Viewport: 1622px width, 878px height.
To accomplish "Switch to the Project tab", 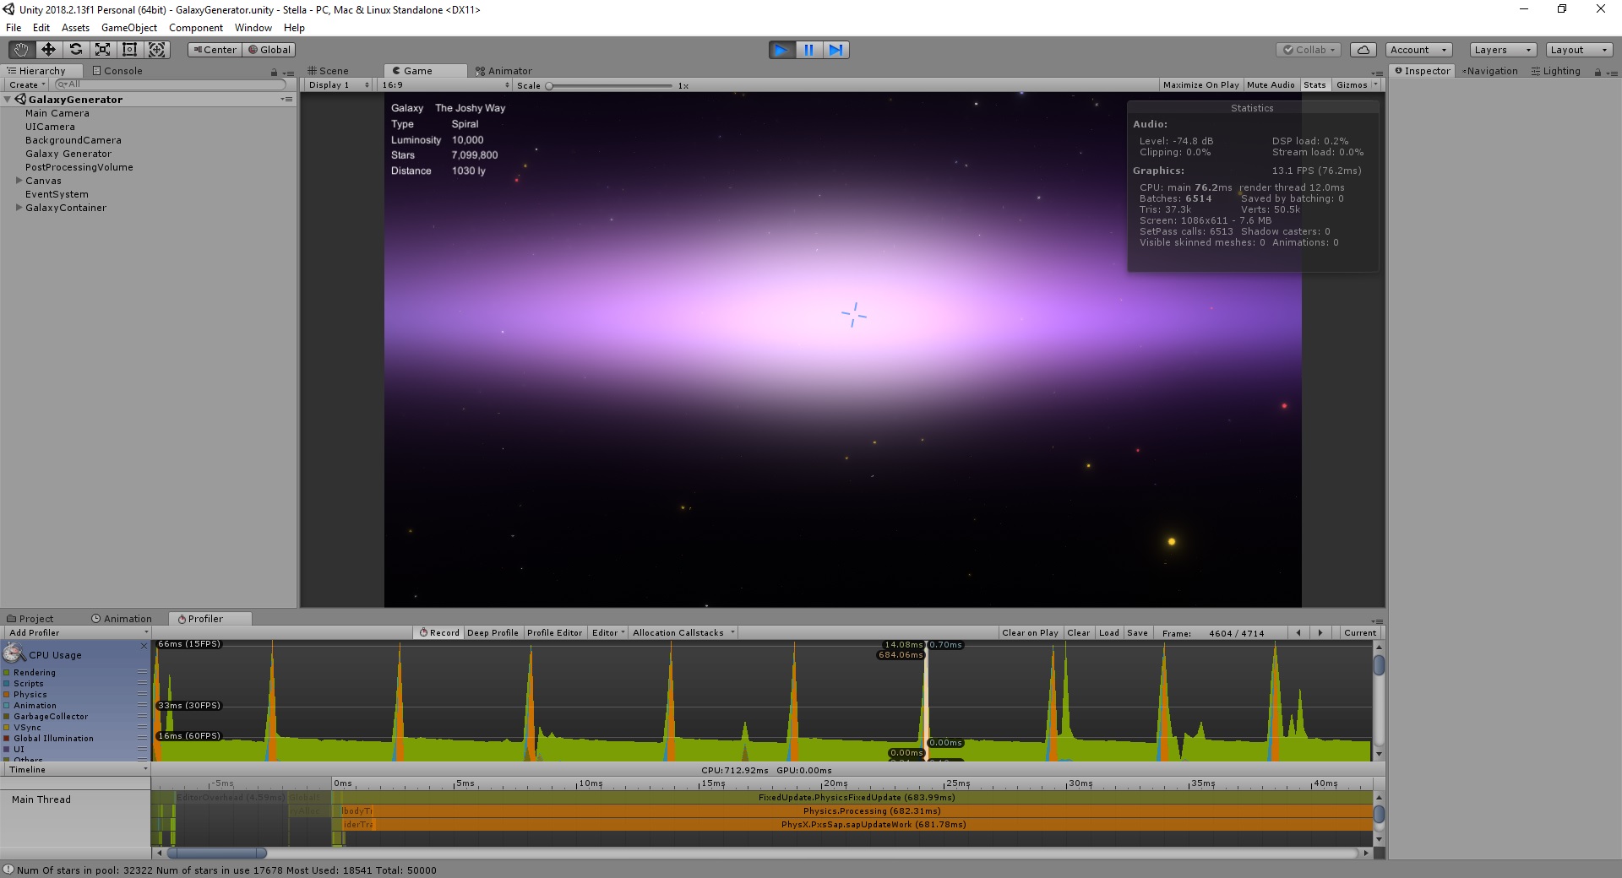I will [x=30, y=619].
